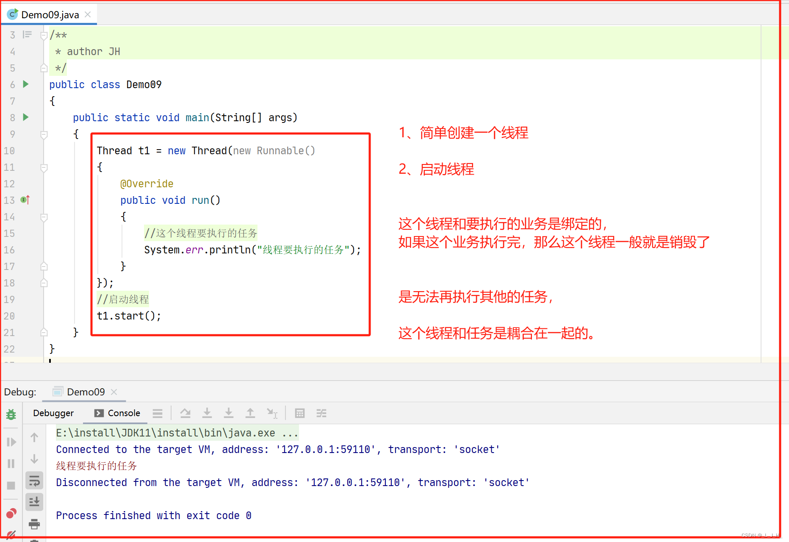Click the '* author JH' comment line
789x542 pixels.
click(88, 51)
